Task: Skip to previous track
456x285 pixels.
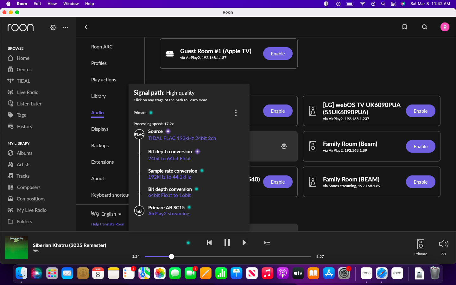Action: pos(209,243)
